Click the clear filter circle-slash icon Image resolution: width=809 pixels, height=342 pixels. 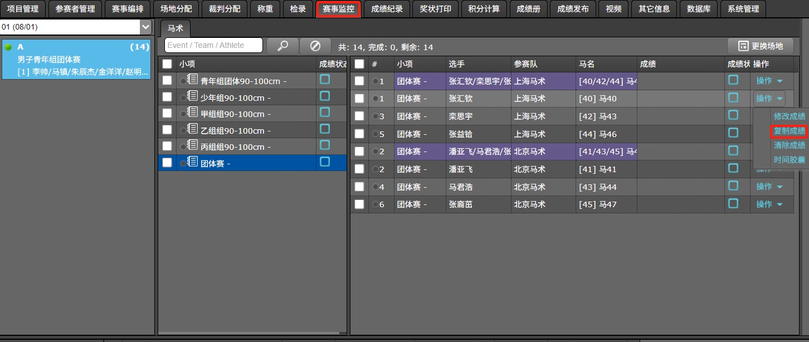(315, 46)
